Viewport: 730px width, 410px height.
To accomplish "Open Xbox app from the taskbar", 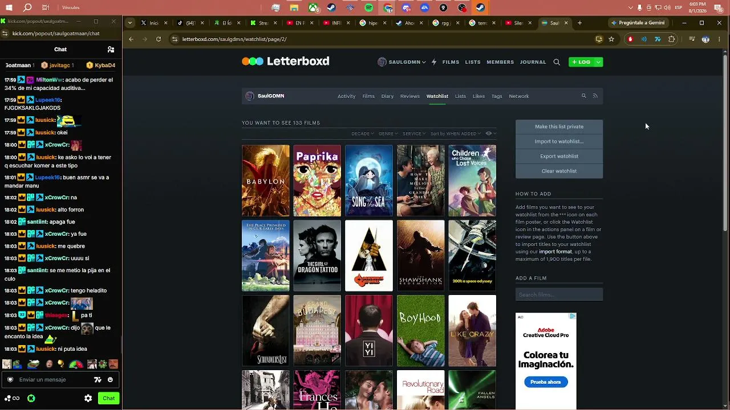I will point(313,8).
